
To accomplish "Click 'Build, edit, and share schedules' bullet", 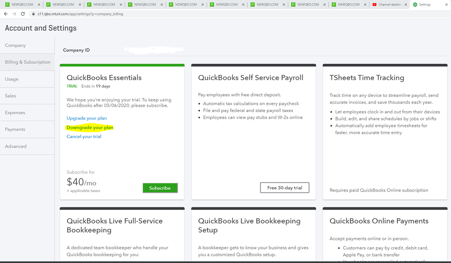I will (x=386, y=119).
